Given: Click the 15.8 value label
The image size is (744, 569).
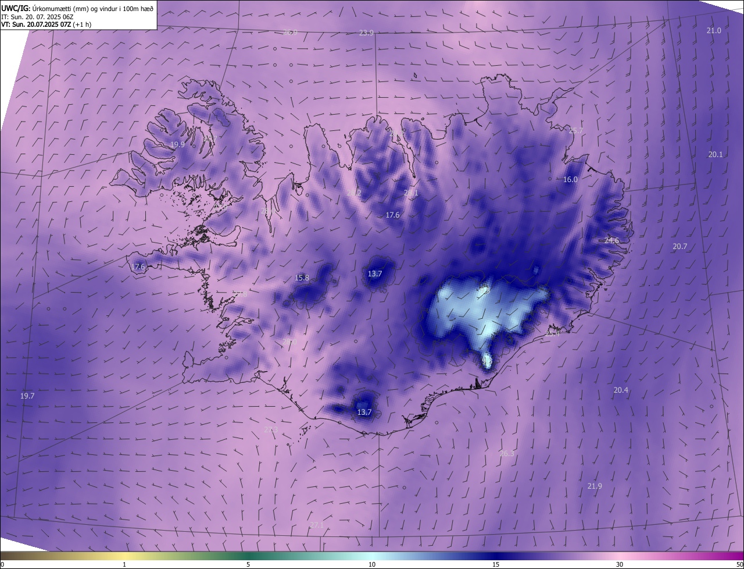Looking at the screenshot, I should point(302,278).
